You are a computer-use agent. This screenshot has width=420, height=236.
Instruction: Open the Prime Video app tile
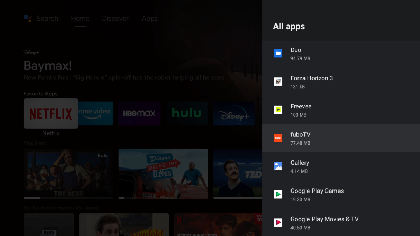(95, 113)
